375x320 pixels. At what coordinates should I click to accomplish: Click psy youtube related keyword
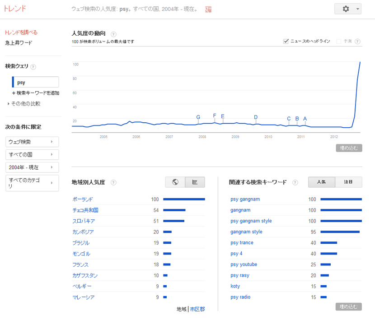pyautogui.click(x=244, y=264)
